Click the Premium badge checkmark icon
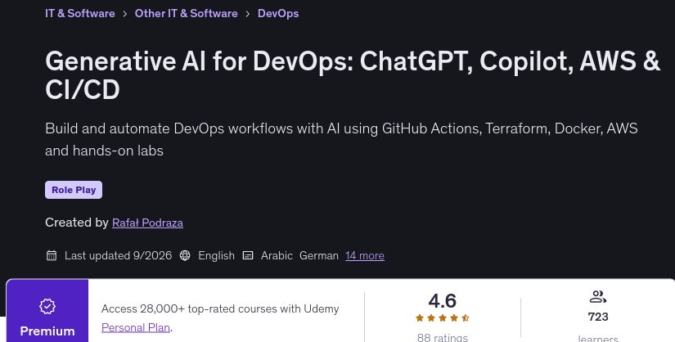The height and width of the screenshot is (342, 675). tap(47, 306)
